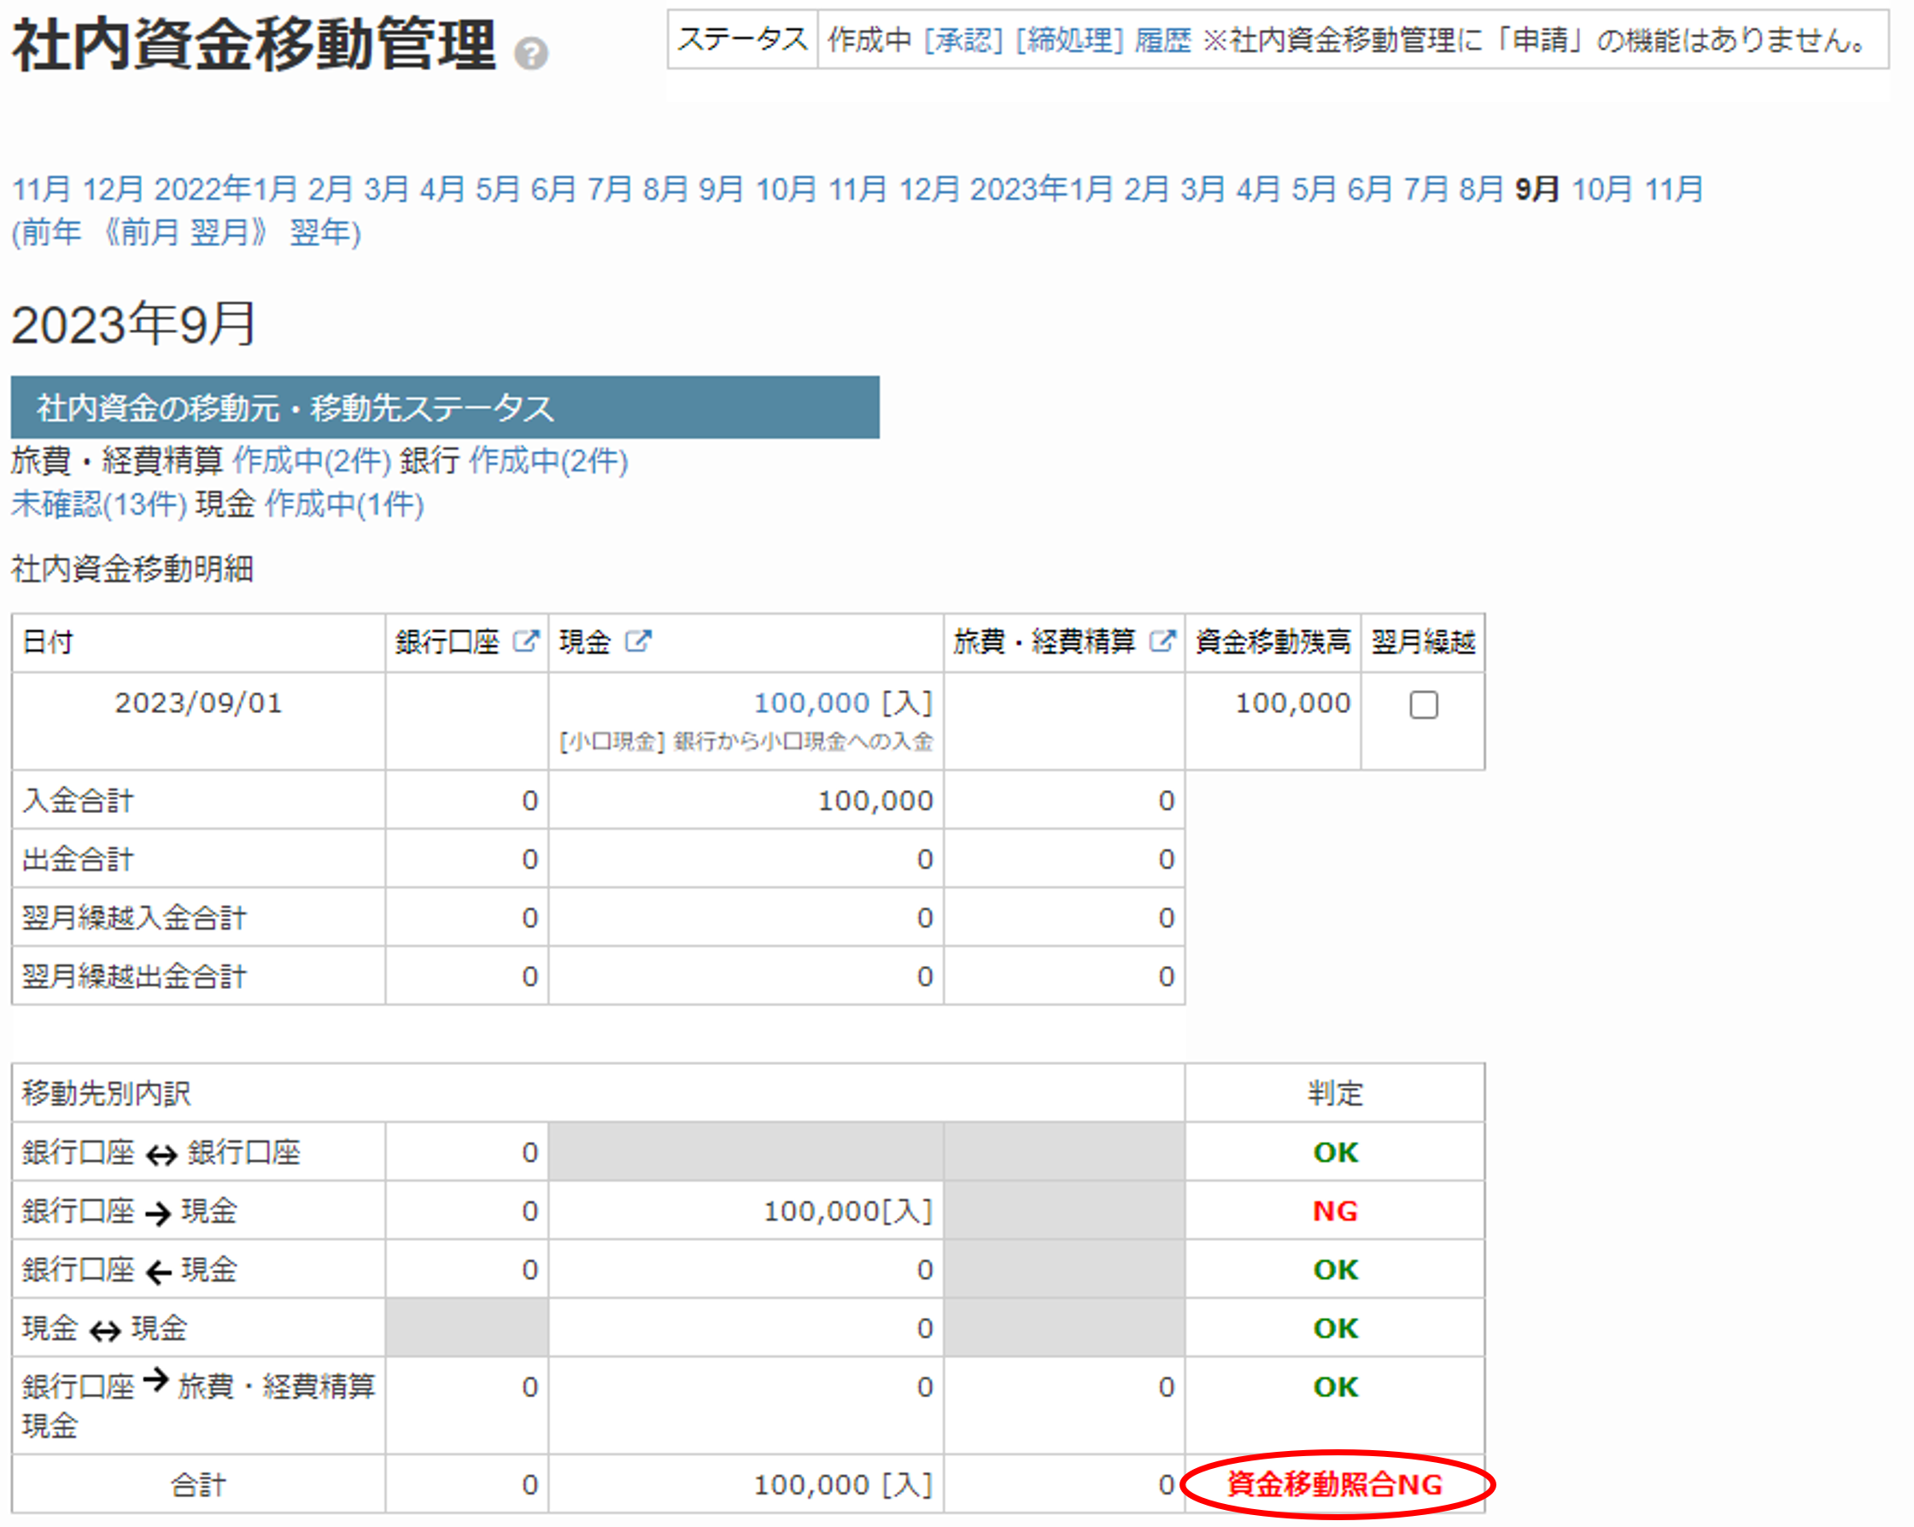
Task: Click the 前年 navigation link
Action: (51, 233)
